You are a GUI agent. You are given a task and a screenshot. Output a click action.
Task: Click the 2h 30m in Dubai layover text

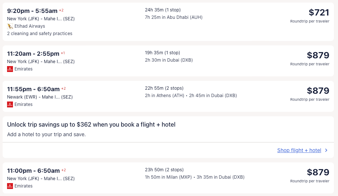click(x=169, y=60)
